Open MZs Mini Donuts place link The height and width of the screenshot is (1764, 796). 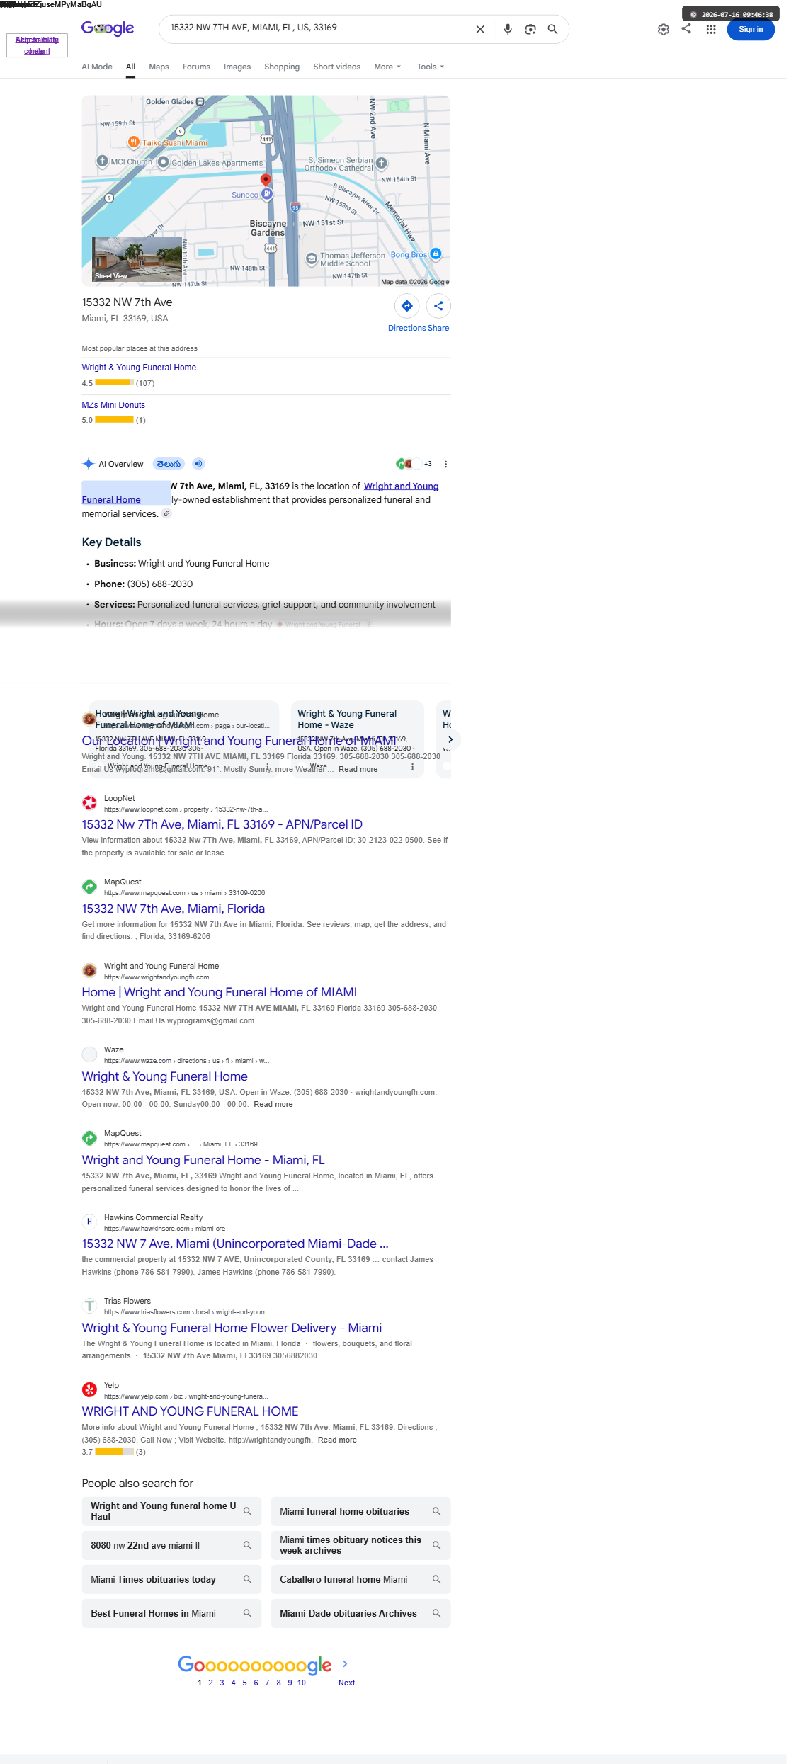pos(113,404)
